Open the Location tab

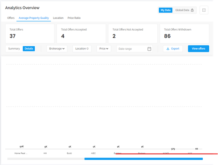click(58, 18)
